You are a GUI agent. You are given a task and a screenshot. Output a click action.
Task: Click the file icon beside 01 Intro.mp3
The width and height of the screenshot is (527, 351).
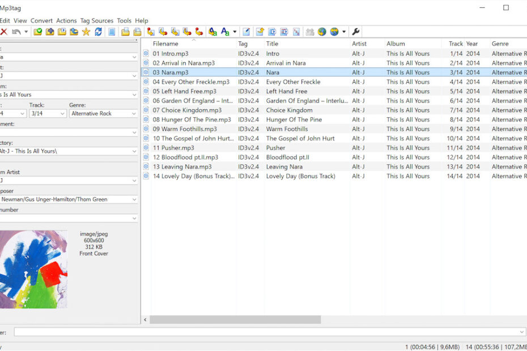tap(146, 54)
